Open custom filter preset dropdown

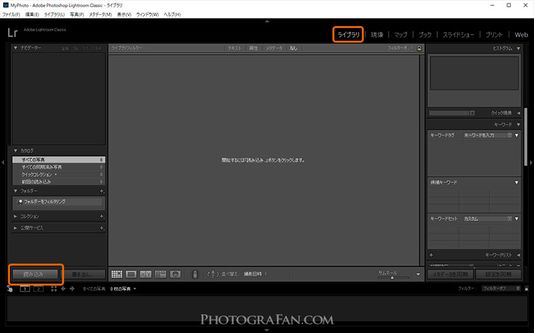tap(400, 48)
